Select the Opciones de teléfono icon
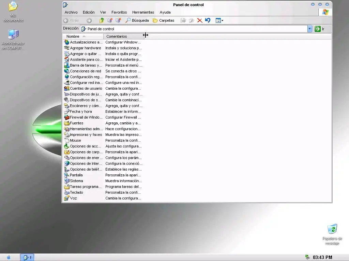 (x=66, y=169)
